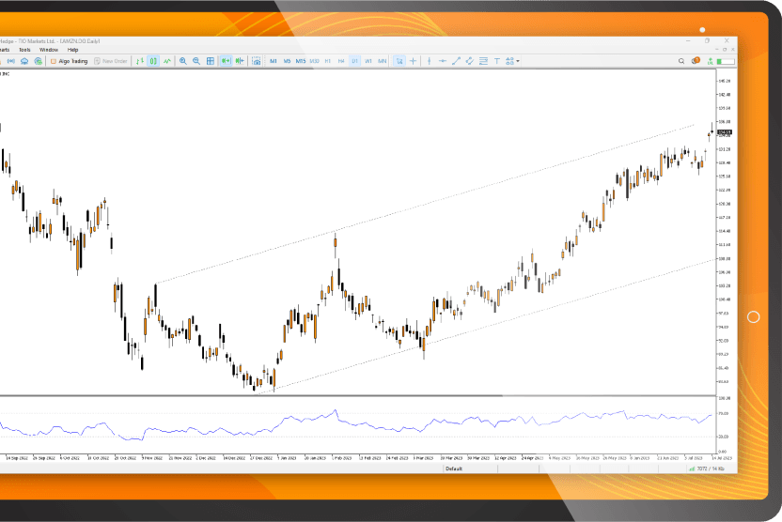Switch chart to line chart view
Viewport: 782px width, 522px height.
click(x=167, y=61)
